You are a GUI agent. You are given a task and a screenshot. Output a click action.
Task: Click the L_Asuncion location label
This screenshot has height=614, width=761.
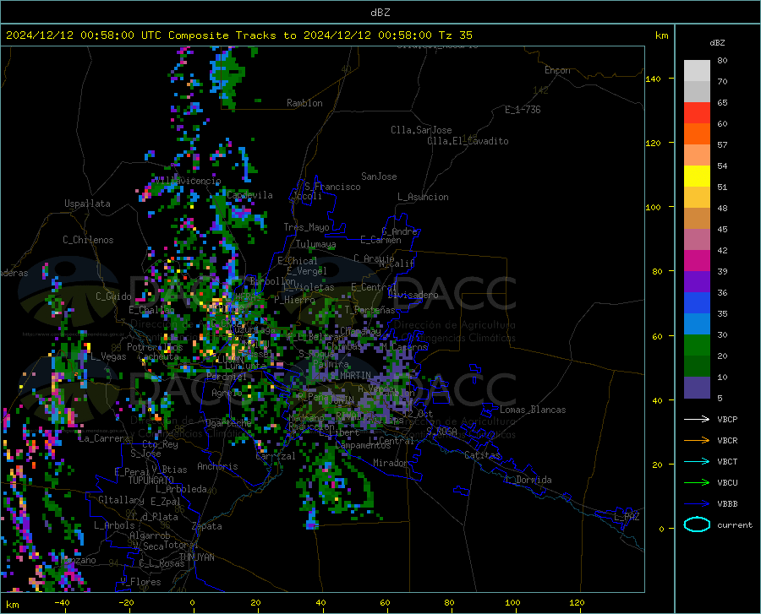(x=423, y=197)
